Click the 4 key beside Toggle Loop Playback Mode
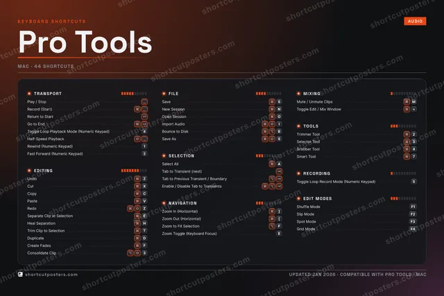This screenshot has width=444, height=296. (144, 132)
